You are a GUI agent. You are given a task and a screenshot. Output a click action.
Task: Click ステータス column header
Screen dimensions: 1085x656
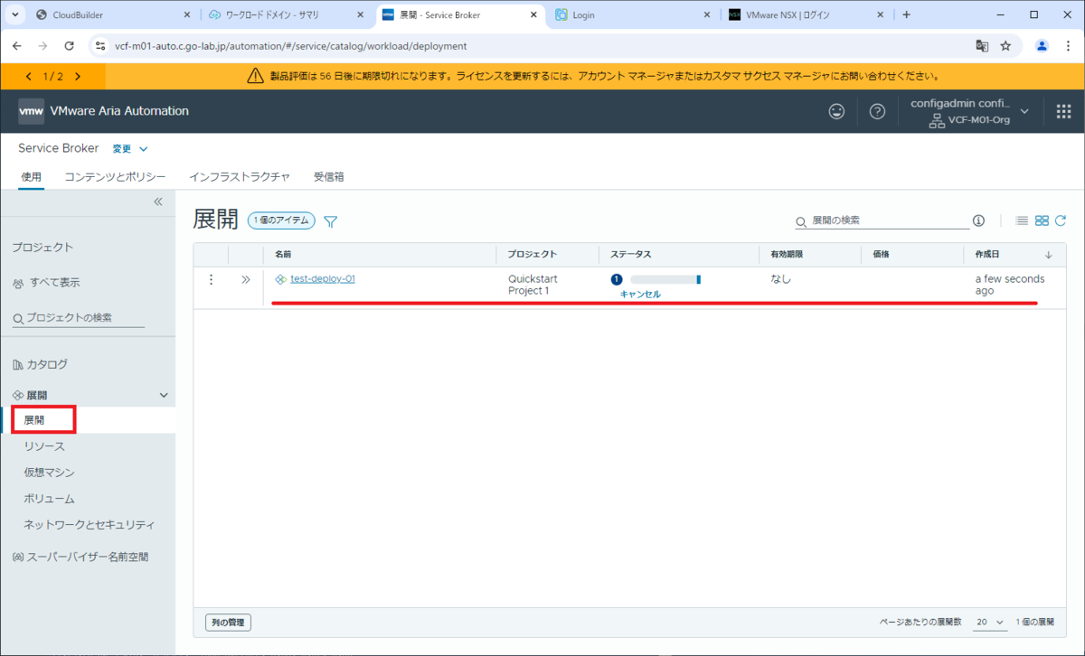631,255
